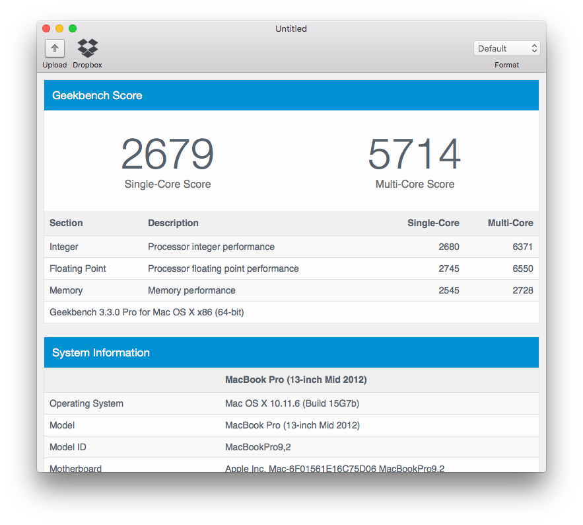583x525 pixels.
Task: Minimize the window with the yellow button
Action: coord(59,28)
